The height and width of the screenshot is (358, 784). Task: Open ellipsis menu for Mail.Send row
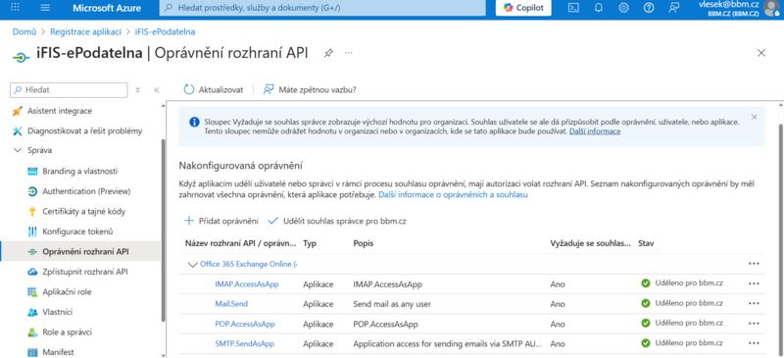[754, 303]
